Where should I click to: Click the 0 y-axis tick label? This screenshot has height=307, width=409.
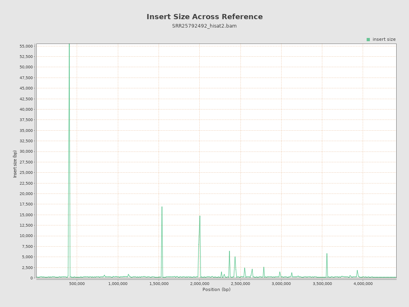[x=32, y=278]
